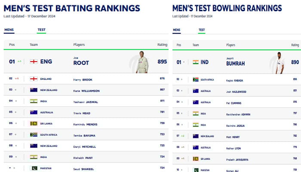Switch to MENS tab in bowling rankings
This screenshot has width=301, height=172.
pyautogui.click(x=176, y=30)
